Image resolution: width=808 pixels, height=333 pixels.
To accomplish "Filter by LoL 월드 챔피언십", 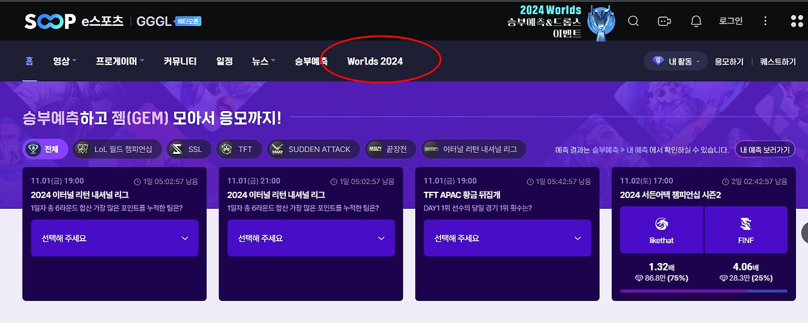I will (117, 149).
